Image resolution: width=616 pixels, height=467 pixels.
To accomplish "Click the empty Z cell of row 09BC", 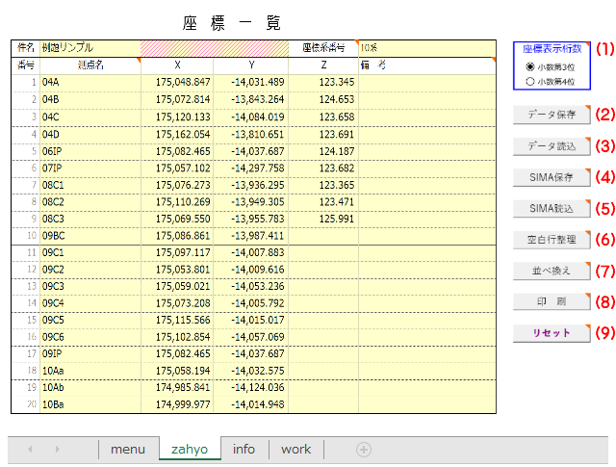I will [323, 236].
